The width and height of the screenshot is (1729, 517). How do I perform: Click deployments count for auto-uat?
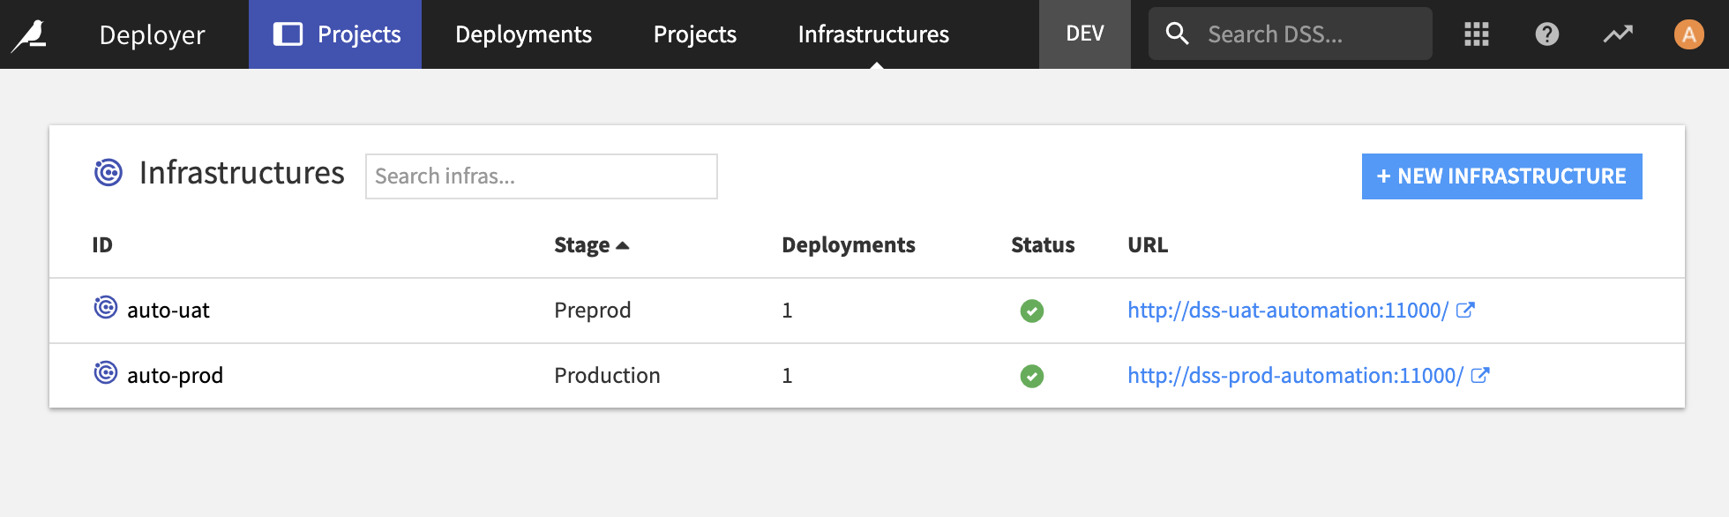tap(787, 311)
